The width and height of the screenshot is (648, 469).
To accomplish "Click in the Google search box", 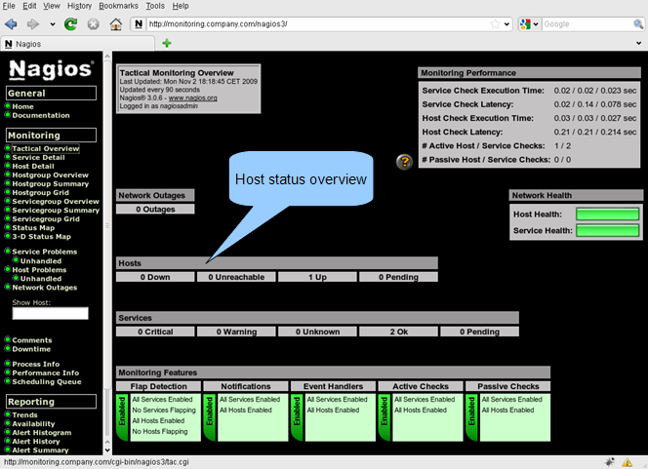I will pyautogui.click(x=587, y=24).
